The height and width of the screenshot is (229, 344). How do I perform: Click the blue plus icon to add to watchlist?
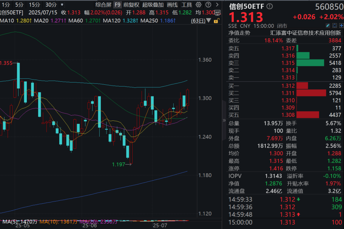click(x=342, y=26)
